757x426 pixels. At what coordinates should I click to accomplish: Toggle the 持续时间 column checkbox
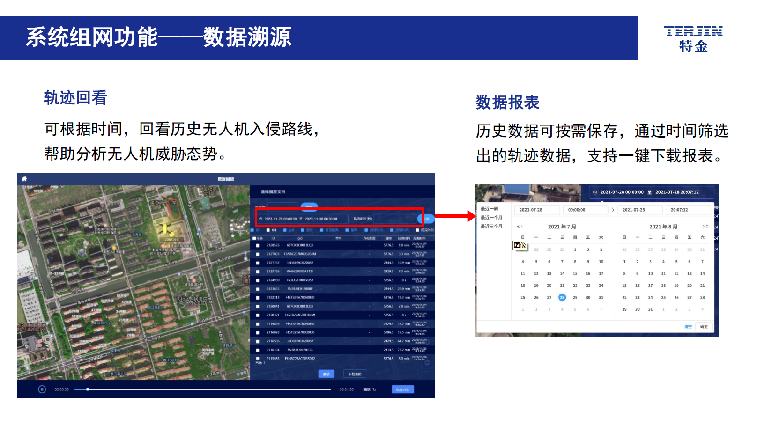pos(366,230)
